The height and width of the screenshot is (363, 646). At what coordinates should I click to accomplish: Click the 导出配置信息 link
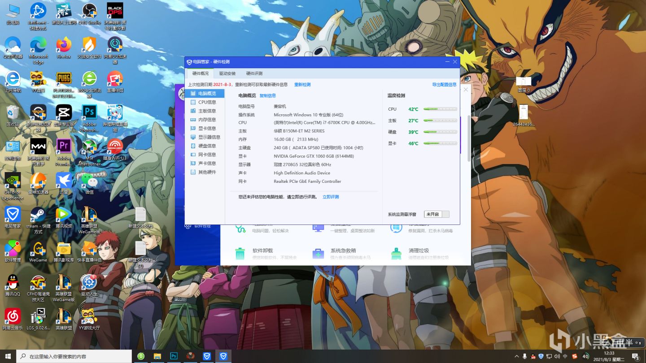(444, 85)
